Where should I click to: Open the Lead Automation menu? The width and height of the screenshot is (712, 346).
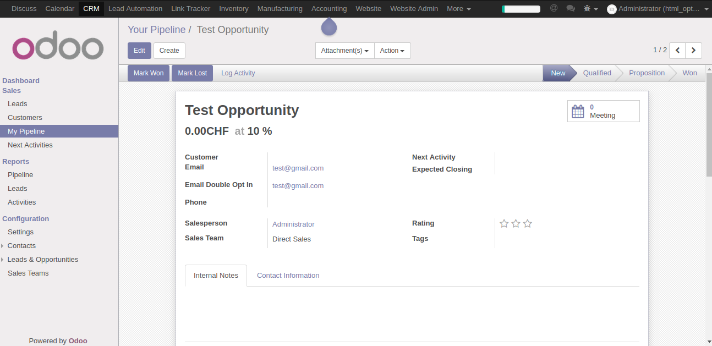(x=135, y=9)
